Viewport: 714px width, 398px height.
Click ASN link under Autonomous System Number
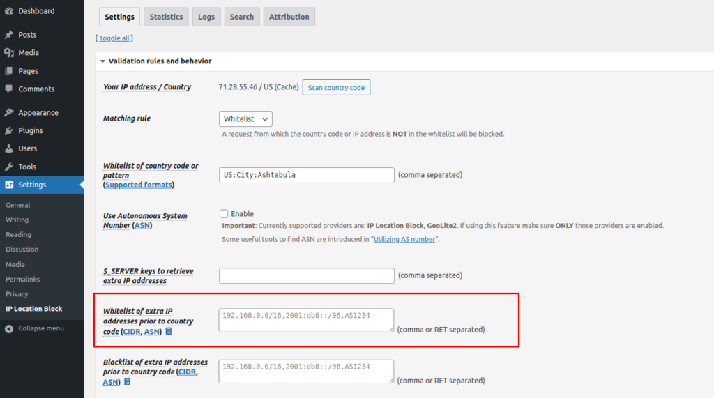click(x=142, y=225)
